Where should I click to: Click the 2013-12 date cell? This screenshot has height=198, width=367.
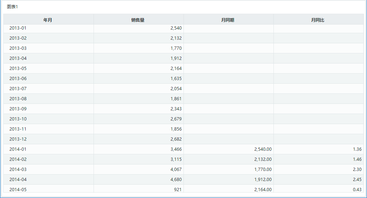click(x=18, y=139)
